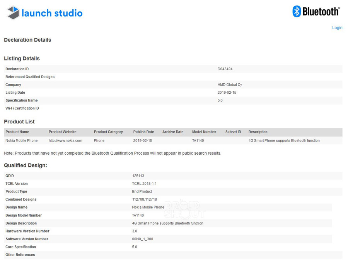Open the http://www.nokia.com product website link
348x260 pixels.
65,141
